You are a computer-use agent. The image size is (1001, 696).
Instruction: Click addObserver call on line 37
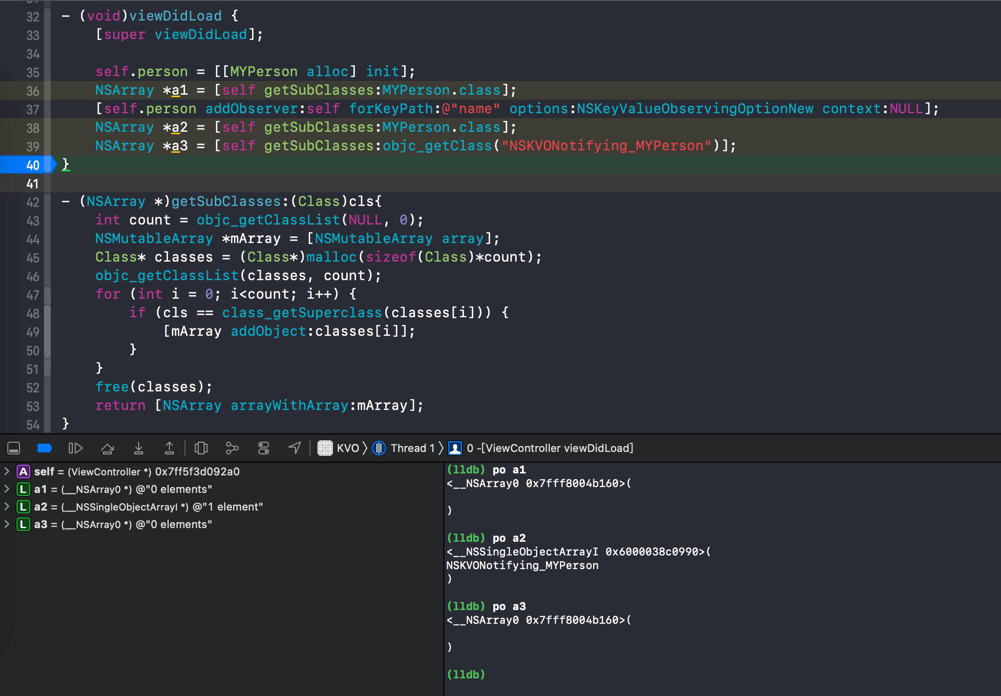251,108
